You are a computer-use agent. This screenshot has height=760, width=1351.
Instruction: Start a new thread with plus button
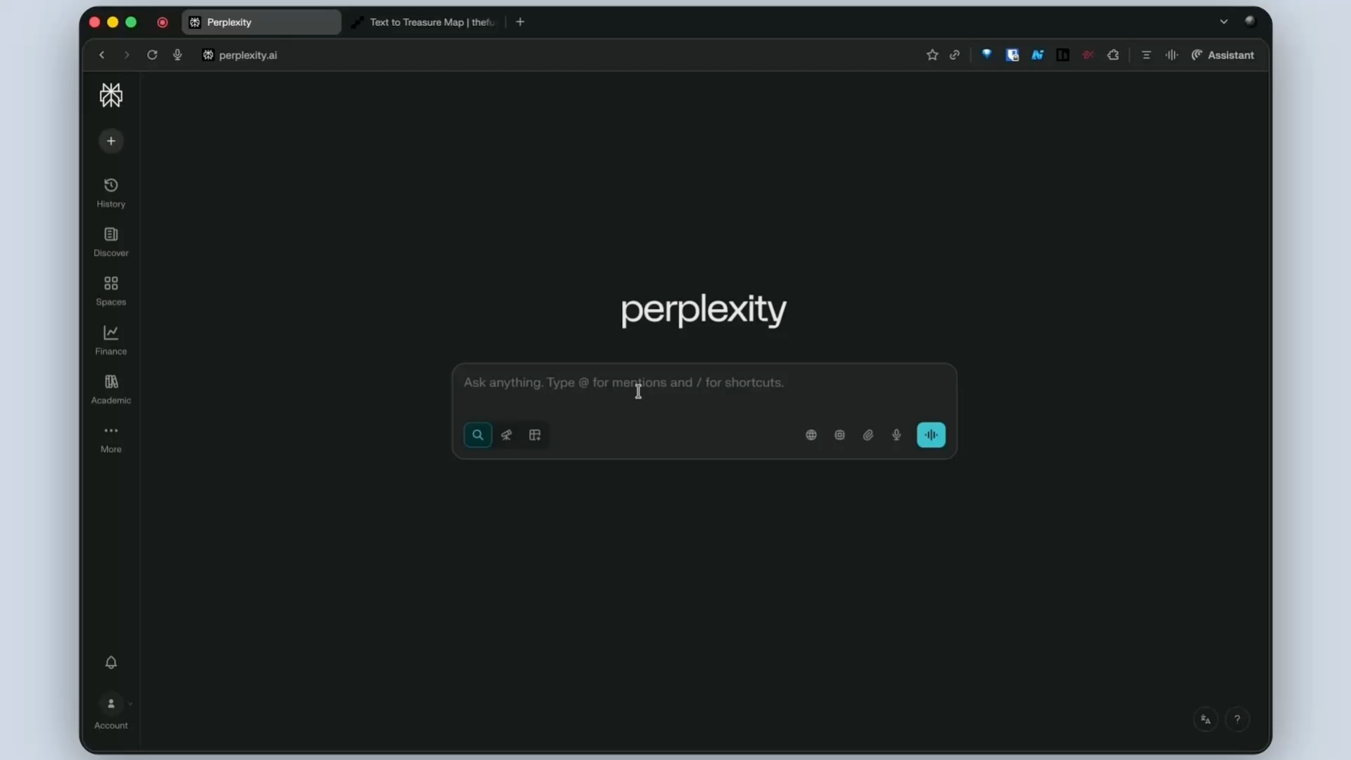point(110,141)
